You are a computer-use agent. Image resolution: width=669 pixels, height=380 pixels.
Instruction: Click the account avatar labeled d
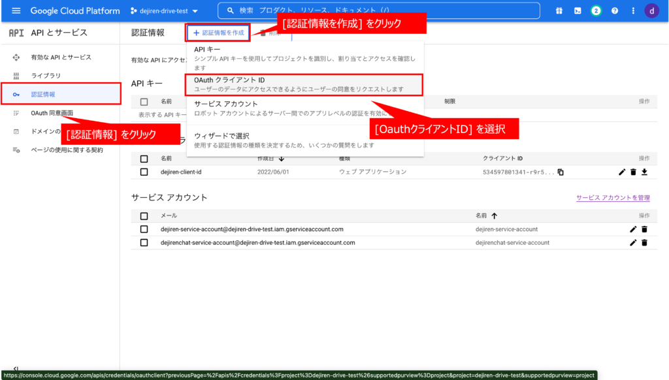[651, 10]
